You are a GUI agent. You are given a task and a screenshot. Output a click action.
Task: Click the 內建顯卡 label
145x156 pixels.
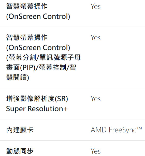click(20, 130)
